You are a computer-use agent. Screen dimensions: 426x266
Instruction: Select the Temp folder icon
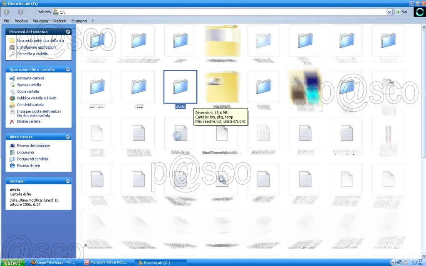coord(139,87)
